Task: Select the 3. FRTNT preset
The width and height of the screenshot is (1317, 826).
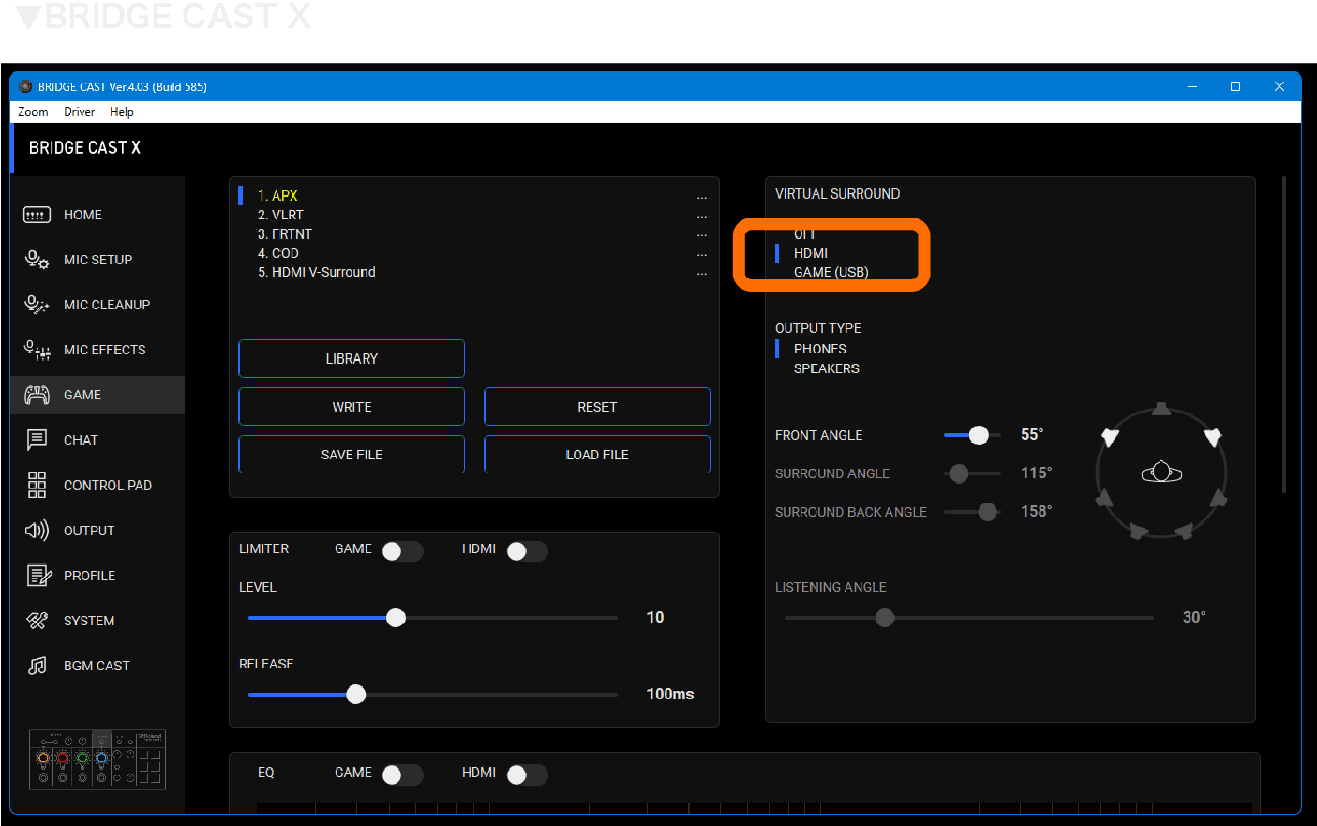Action: [x=285, y=234]
